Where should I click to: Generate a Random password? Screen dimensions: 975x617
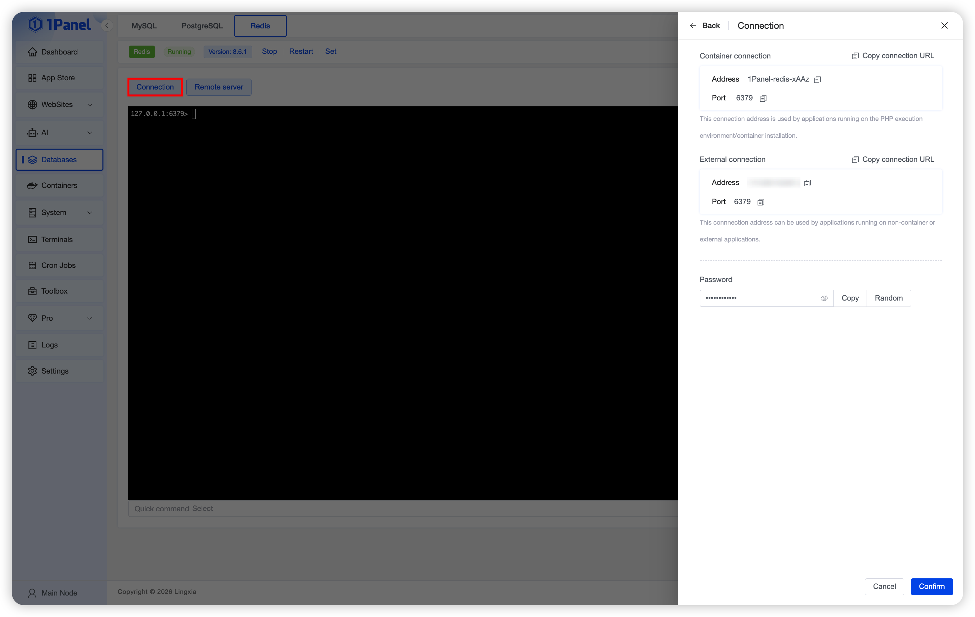(x=888, y=298)
